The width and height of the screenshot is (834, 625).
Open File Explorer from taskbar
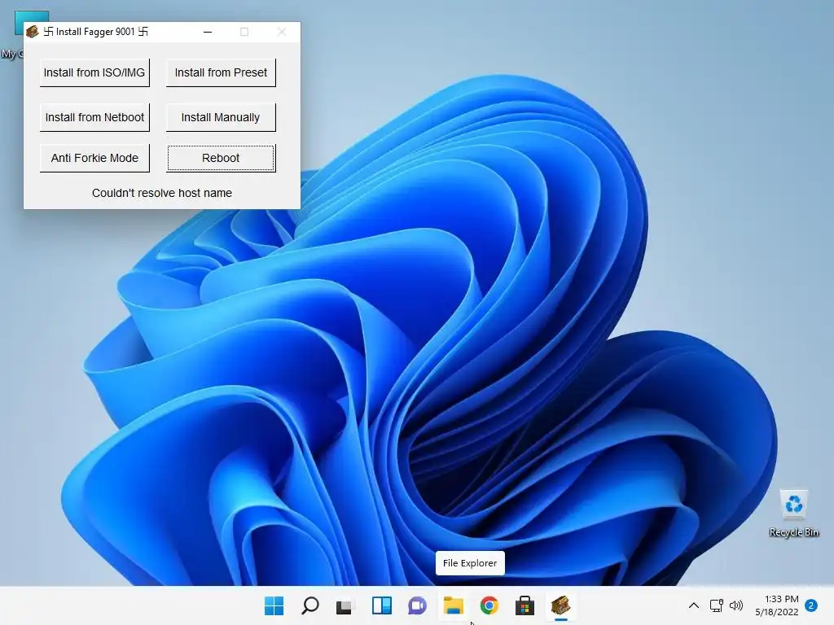coord(453,605)
